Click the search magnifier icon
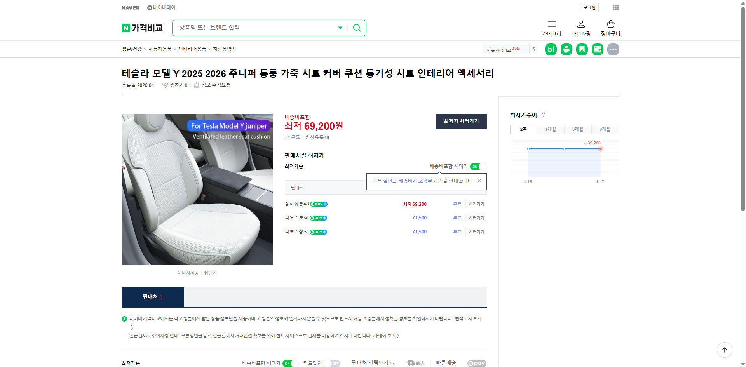Screen dimensions: 746x367 tap(357, 28)
